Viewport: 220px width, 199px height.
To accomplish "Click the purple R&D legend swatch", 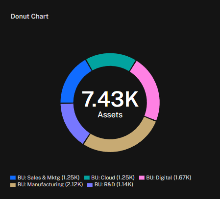I will pyautogui.click(x=90, y=185).
